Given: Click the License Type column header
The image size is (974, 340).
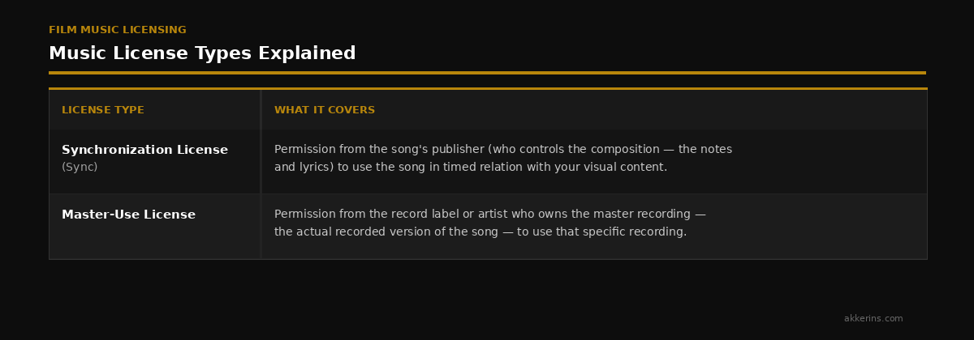Looking at the screenshot, I should [103, 110].
